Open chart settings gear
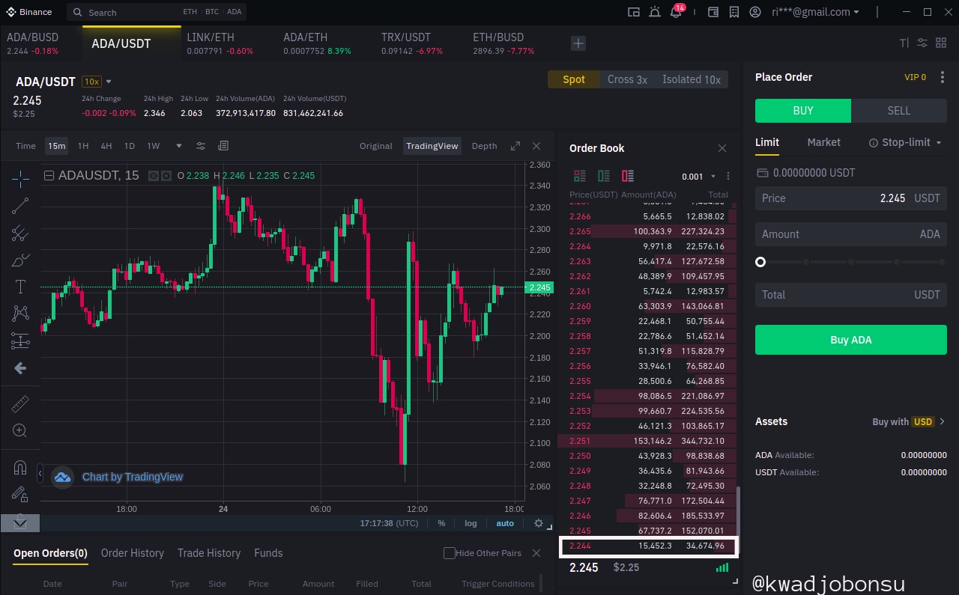Viewport: 959px width, 595px height. coord(538,523)
